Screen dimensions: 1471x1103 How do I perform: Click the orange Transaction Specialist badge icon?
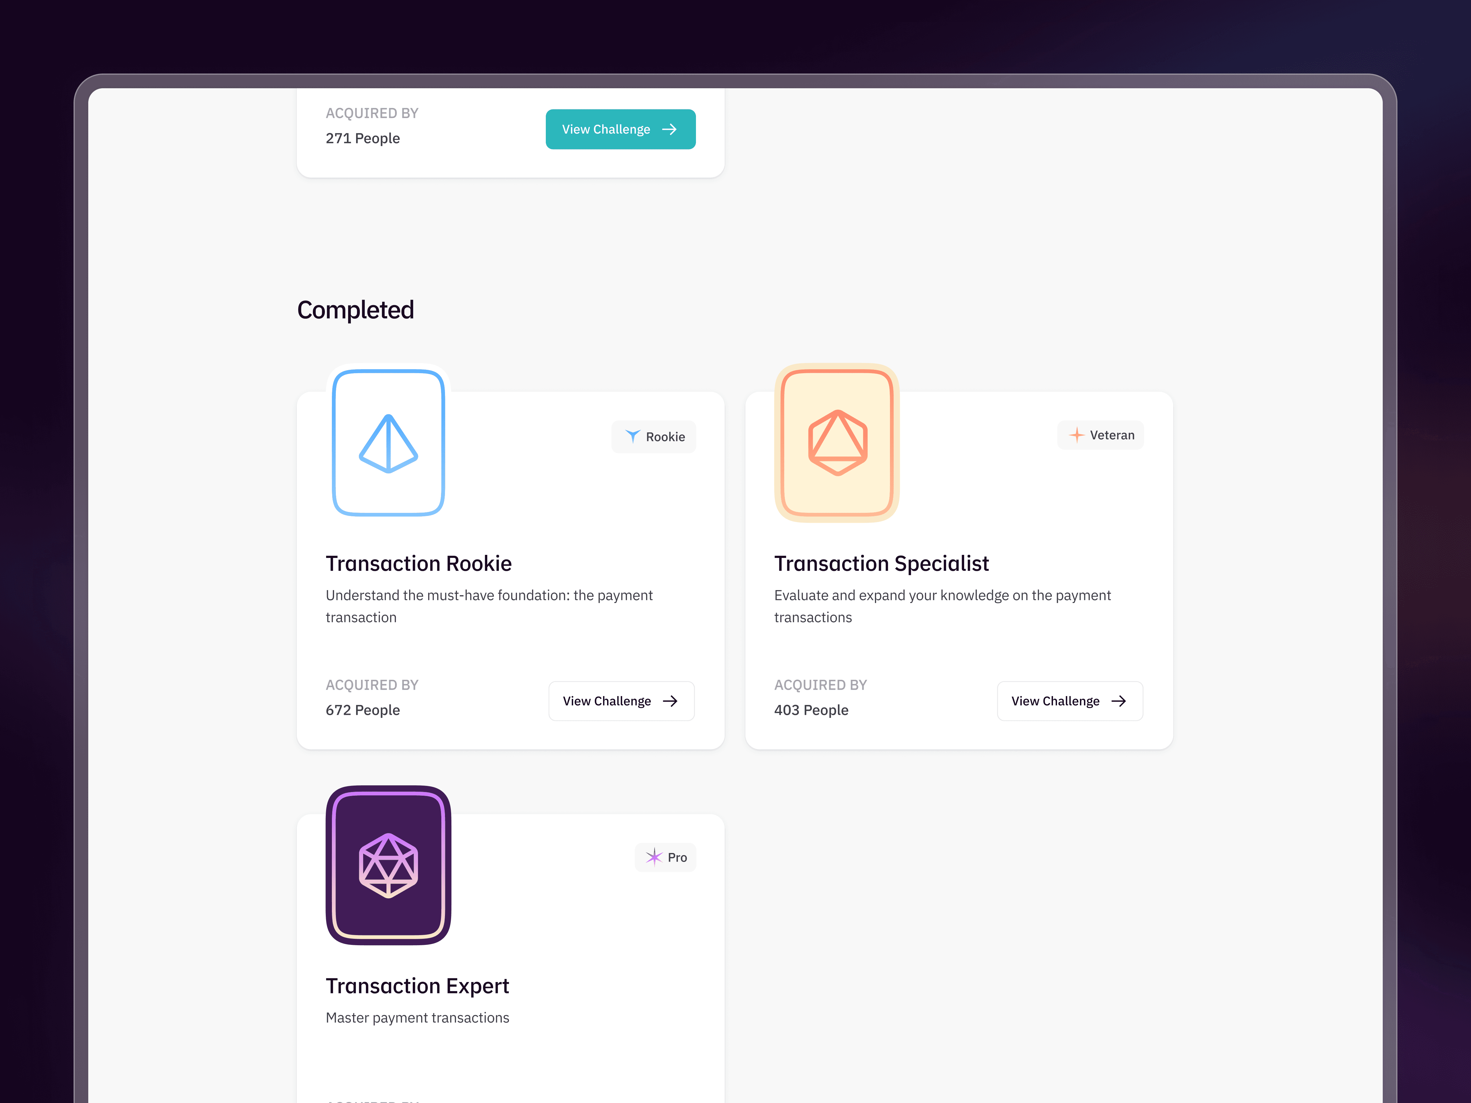(837, 443)
